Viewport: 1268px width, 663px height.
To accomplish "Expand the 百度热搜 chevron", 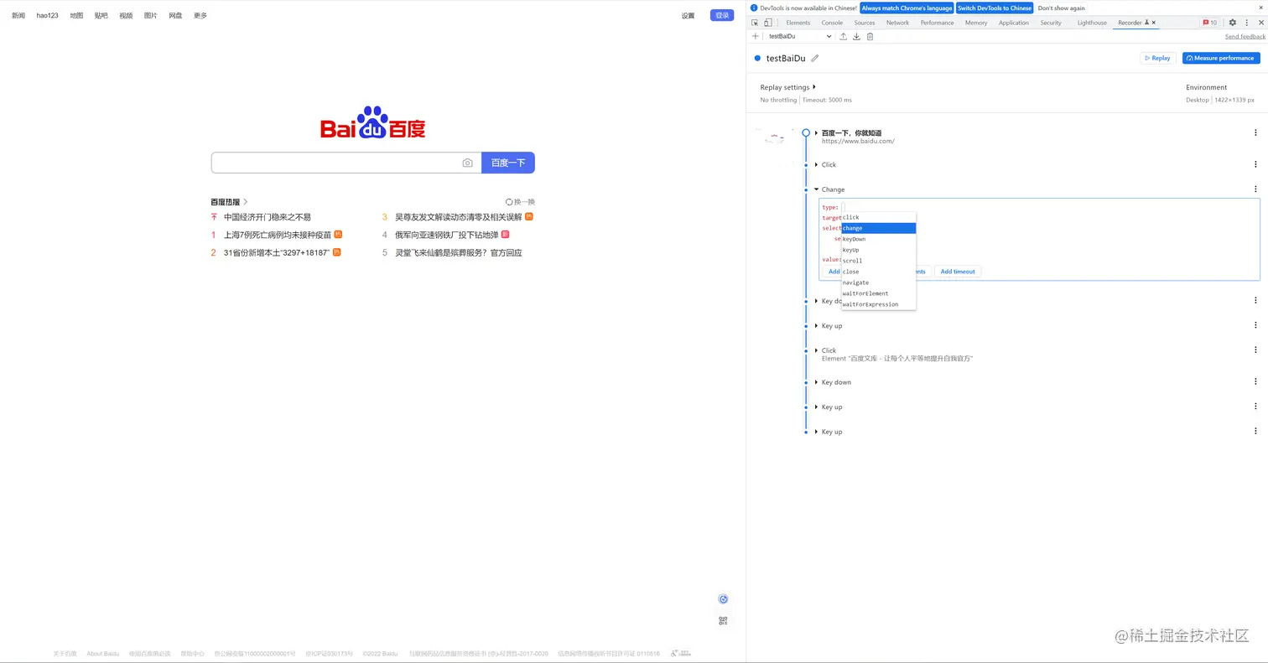I will (x=245, y=202).
